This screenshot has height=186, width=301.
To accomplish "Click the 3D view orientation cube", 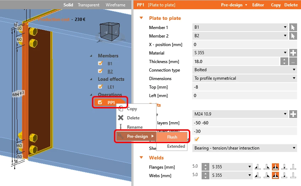I will (110, 31).
